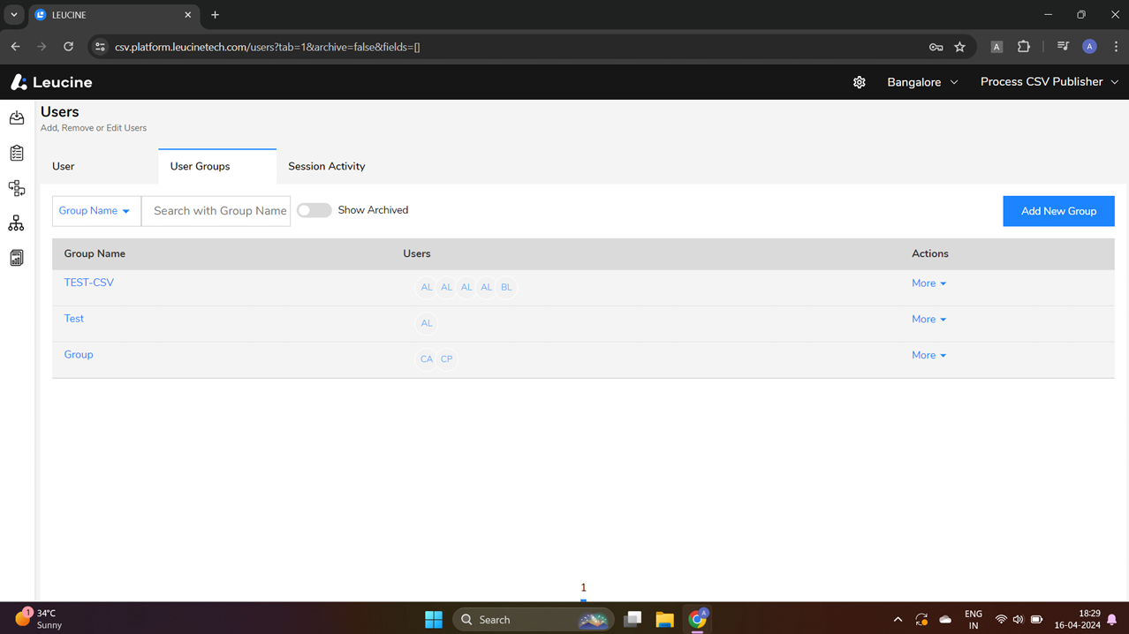The width and height of the screenshot is (1129, 634).
Task: Open browser extensions puzzle icon
Action: tap(1024, 47)
